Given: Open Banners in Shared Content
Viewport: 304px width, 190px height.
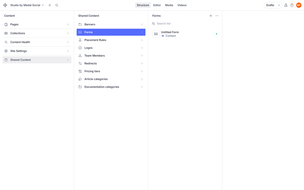Looking at the screenshot, I should (x=111, y=24).
